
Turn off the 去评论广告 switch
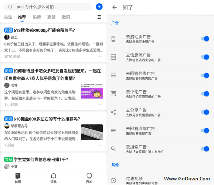[205, 94]
